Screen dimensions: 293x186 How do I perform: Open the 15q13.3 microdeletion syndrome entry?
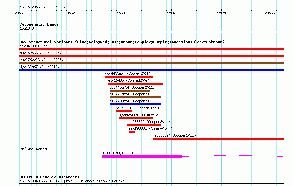[x=72, y=181]
